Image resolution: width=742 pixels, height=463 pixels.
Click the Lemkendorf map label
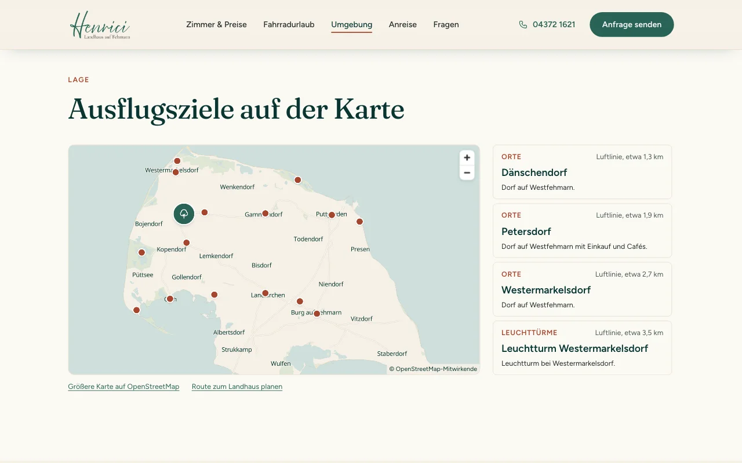[x=216, y=256]
